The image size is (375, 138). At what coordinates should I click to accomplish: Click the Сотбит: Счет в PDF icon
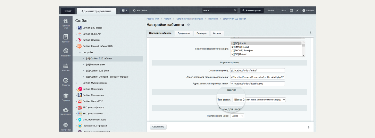(x=80, y=101)
